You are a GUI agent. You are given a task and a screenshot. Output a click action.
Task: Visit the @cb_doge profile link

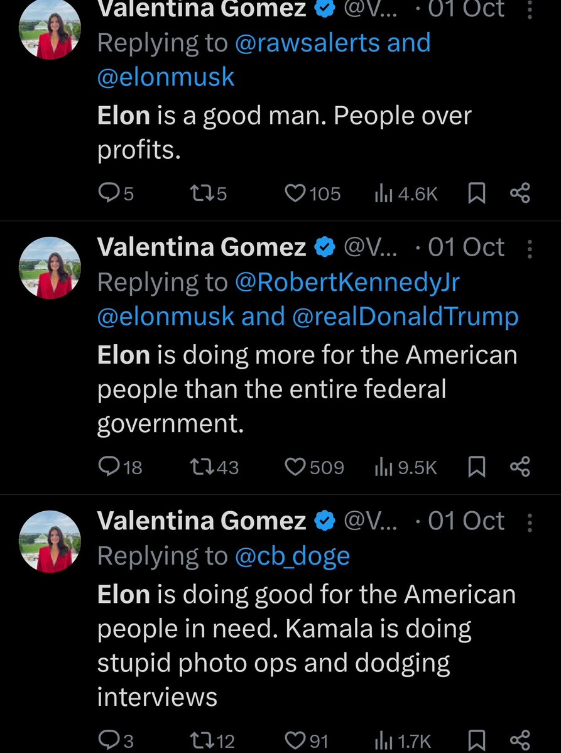[292, 556]
